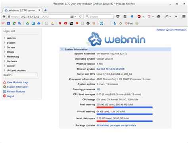This screenshot has height=143, width=188.
Task: Open the Trello bookmark icon
Action: coord(33,23)
